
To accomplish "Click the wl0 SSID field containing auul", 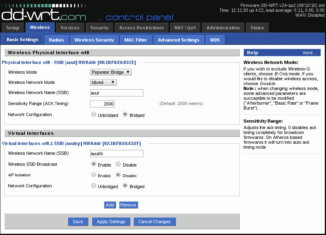I will (117, 93).
